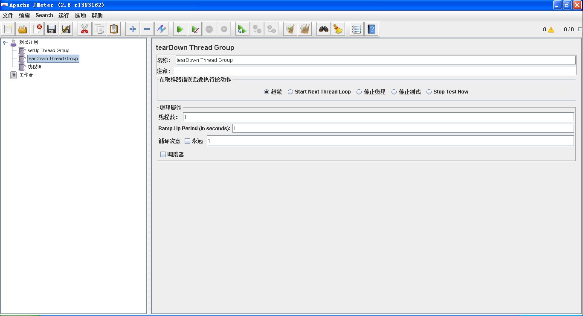The image size is (583, 316).
Task: Open the 帮助 menu
Action: (x=97, y=15)
